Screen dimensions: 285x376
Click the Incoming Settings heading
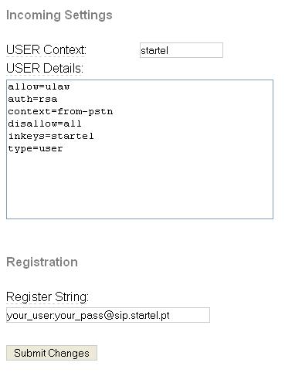[x=59, y=15]
